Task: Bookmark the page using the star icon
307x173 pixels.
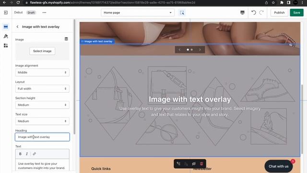Action: pos(273,2)
